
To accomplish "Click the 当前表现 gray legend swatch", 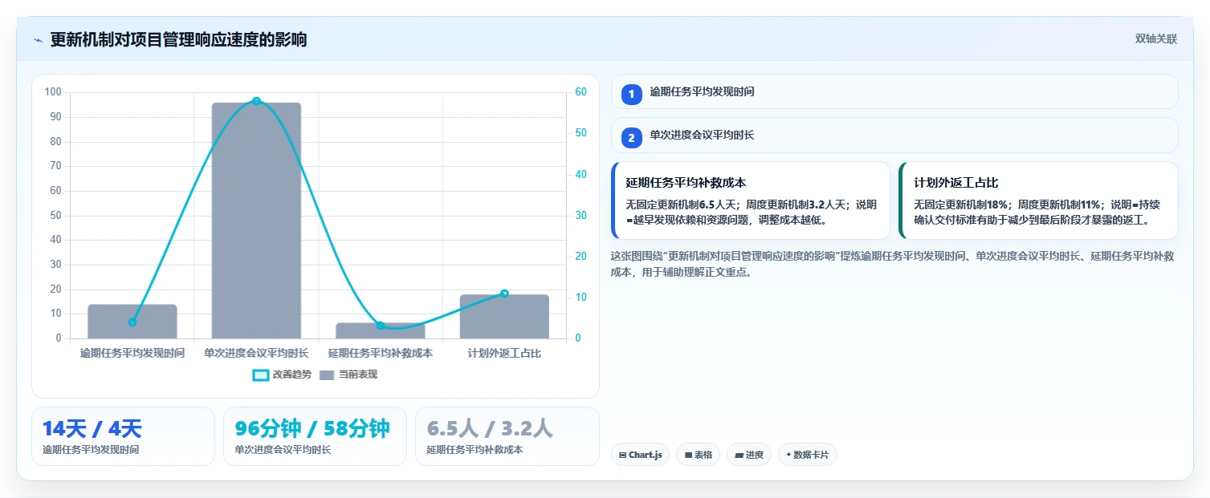I will pos(327,375).
